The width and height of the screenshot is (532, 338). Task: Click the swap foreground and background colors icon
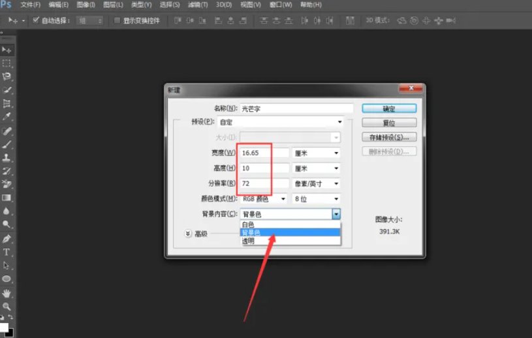coord(10,317)
